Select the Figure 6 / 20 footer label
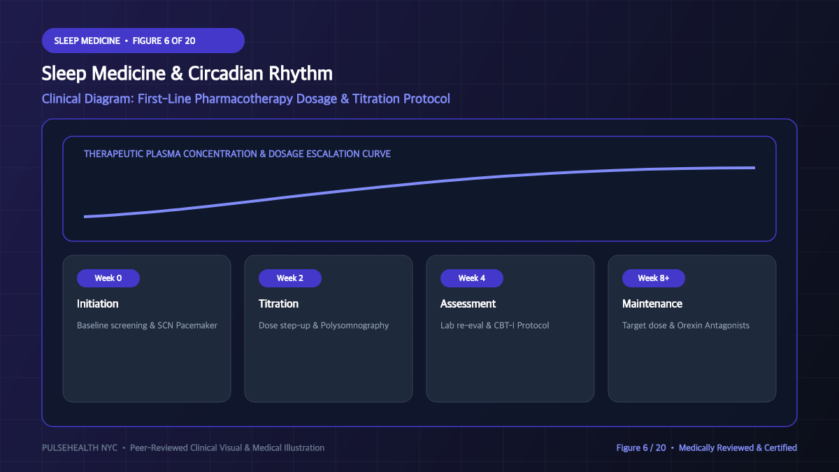 click(641, 448)
